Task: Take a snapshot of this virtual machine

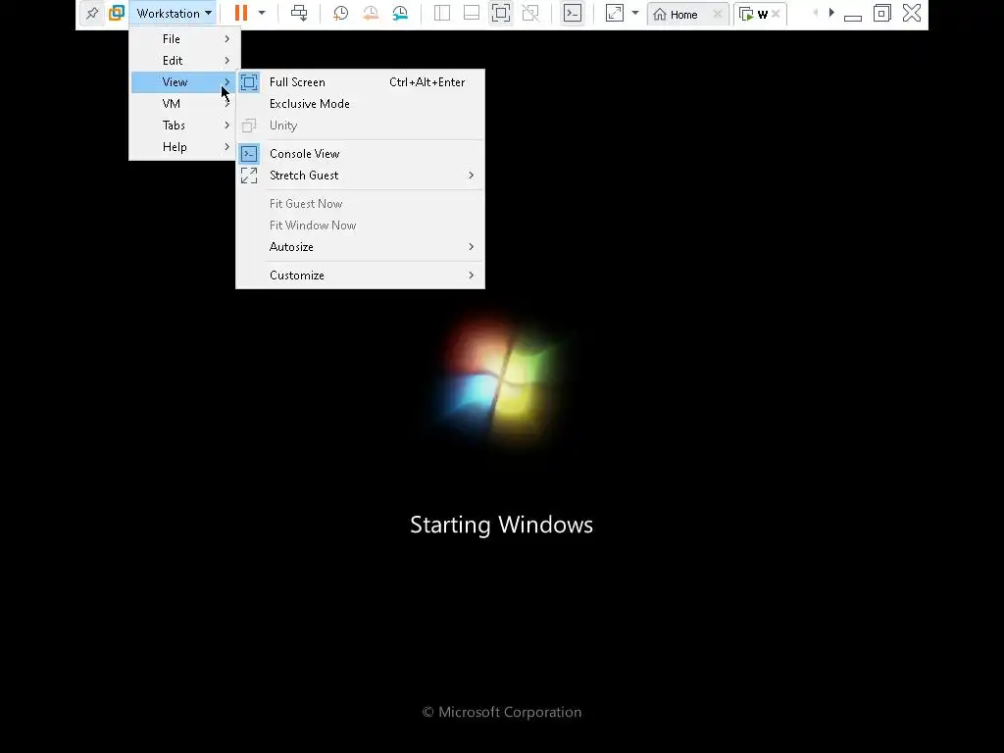Action: coord(340,13)
